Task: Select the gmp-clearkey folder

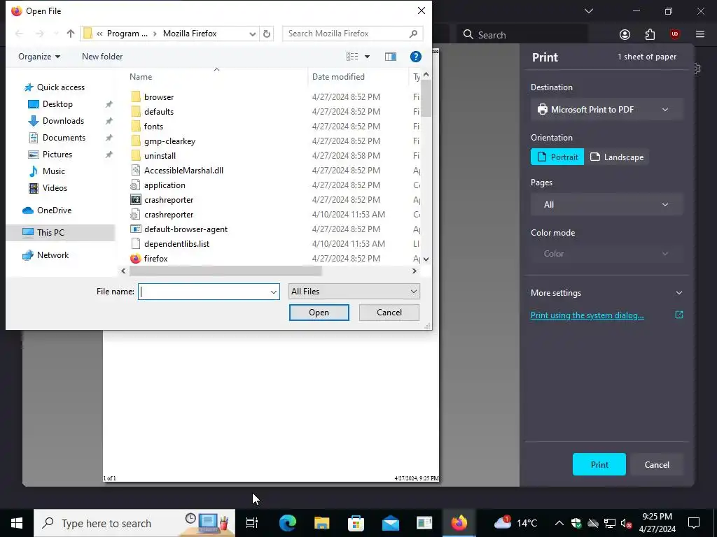Action: (x=169, y=141)
